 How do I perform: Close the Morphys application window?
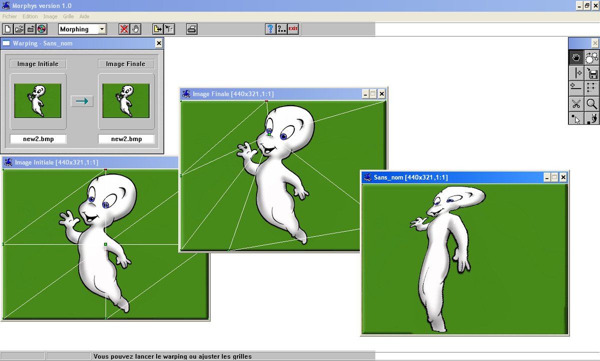click(595, 5)
